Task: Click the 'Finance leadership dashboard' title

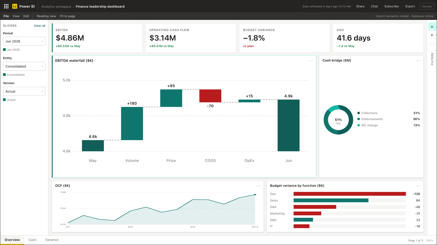Action: (100, 7)
